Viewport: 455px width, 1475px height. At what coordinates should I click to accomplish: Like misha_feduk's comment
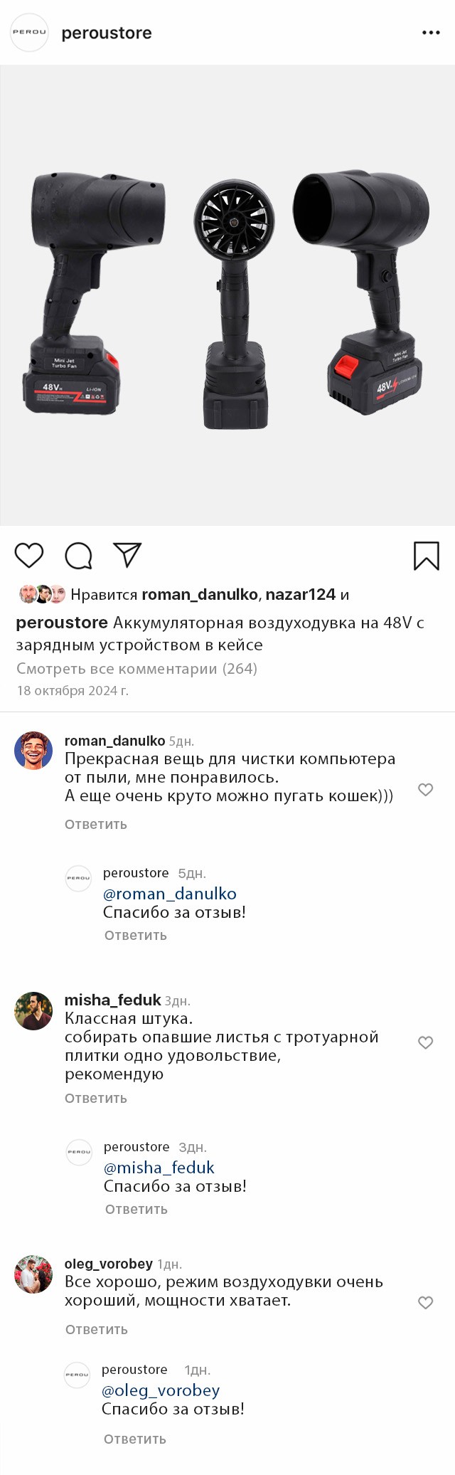pos(425,1043)
